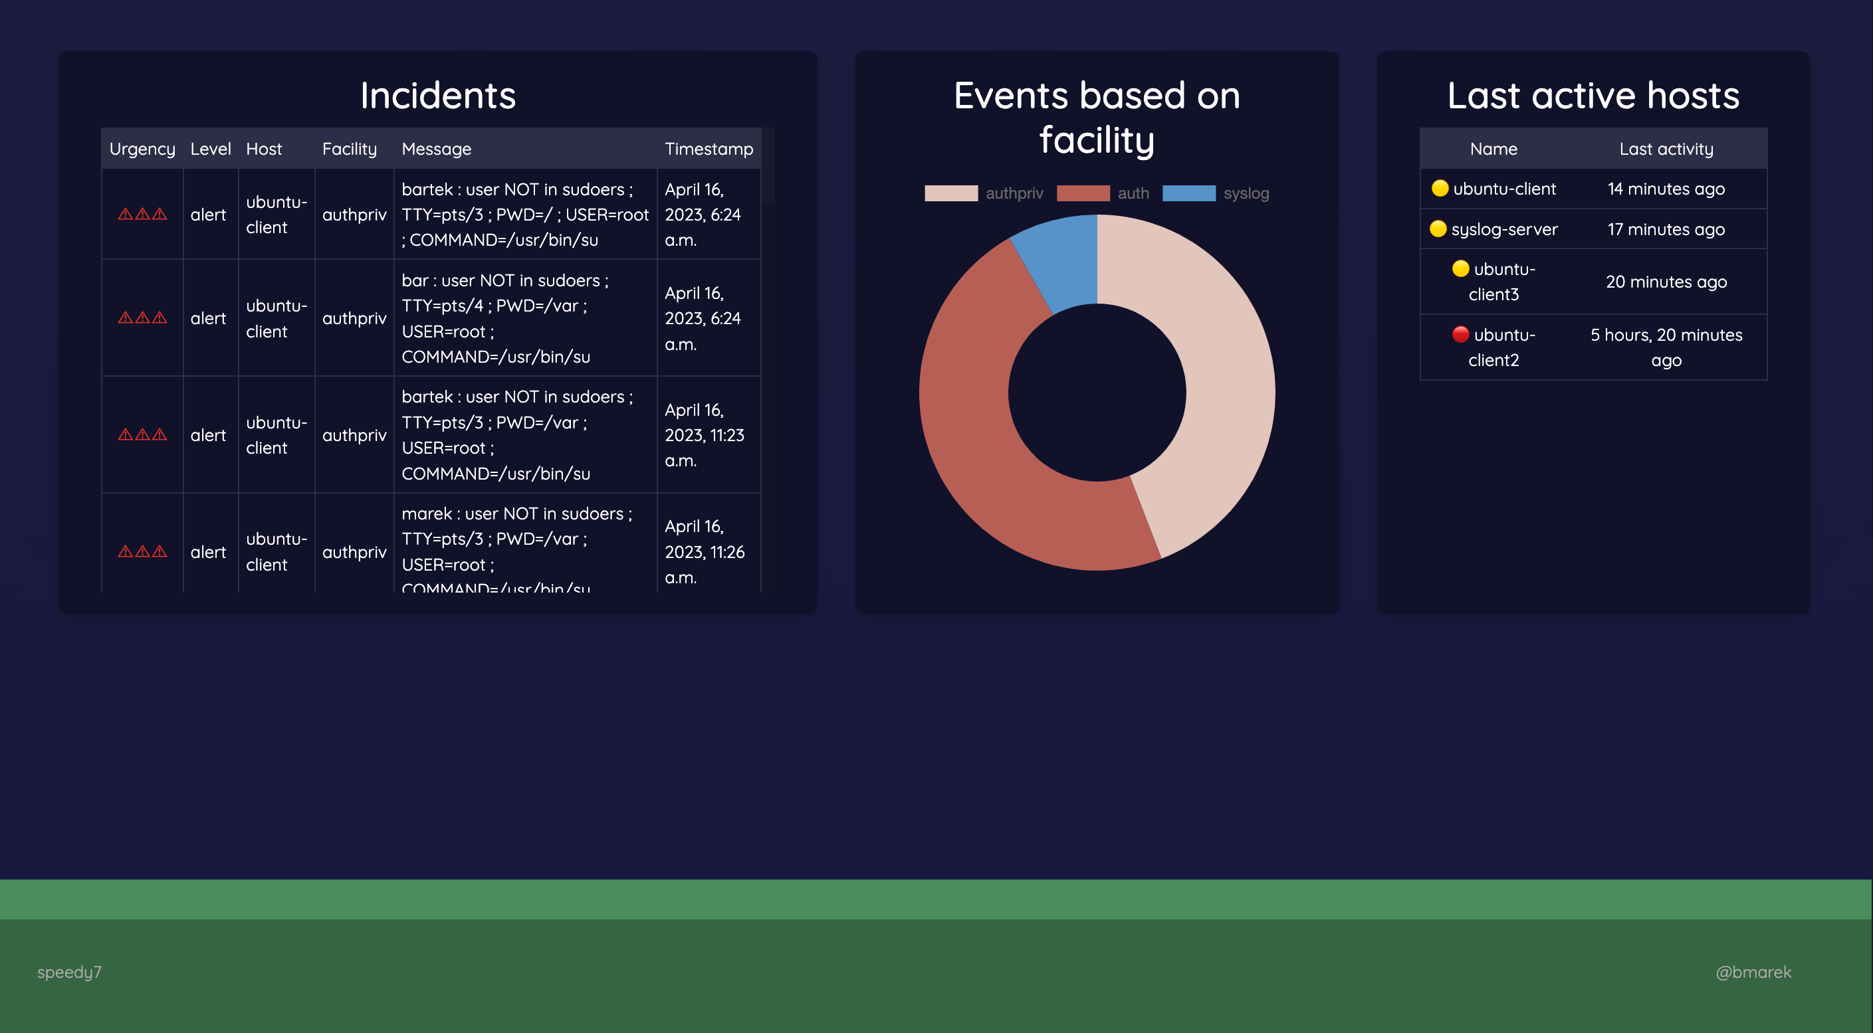Click the yellow status indicator for syslog-server
The width and height of the screenshot is (1873, 1033).
[1439, 229]
